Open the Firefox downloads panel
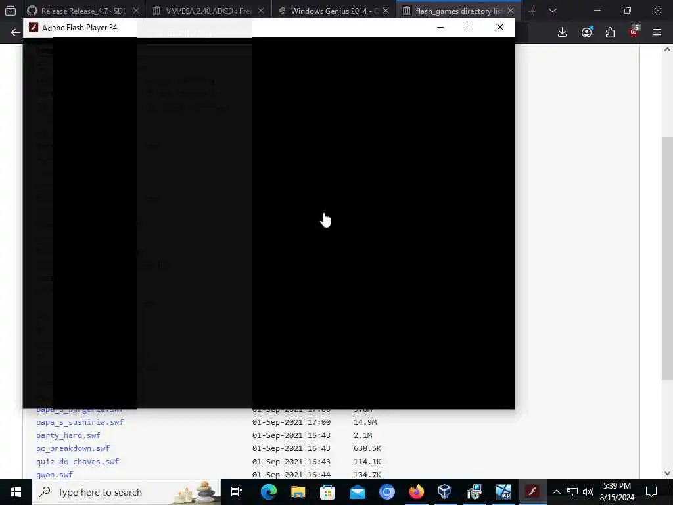The width and height of the screenshot is (673, 505). pos(563,32)
